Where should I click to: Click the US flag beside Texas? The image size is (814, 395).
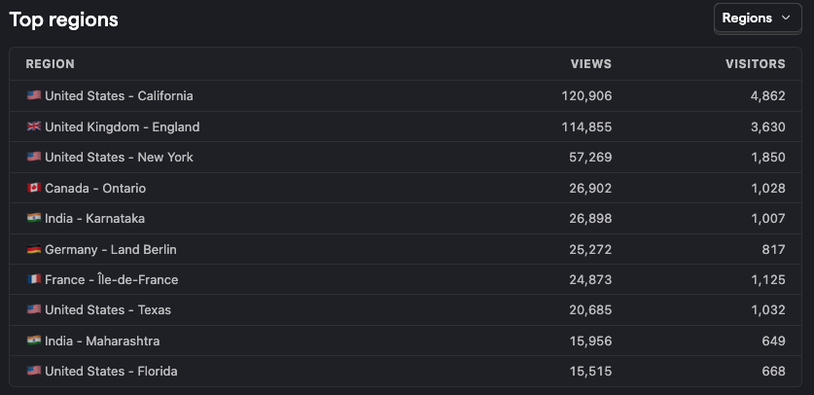point(34,310)
